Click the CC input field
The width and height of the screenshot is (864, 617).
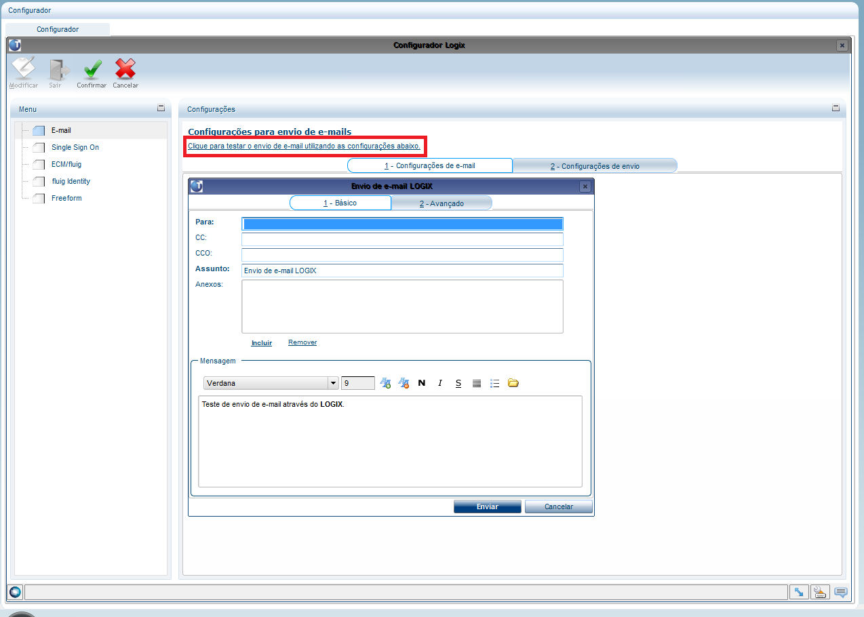coord(403,239)
